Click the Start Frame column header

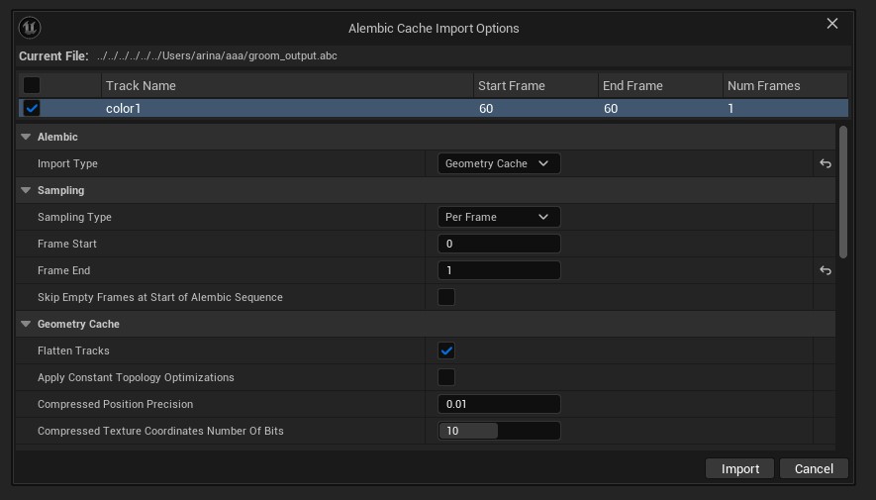click(535, 85)
